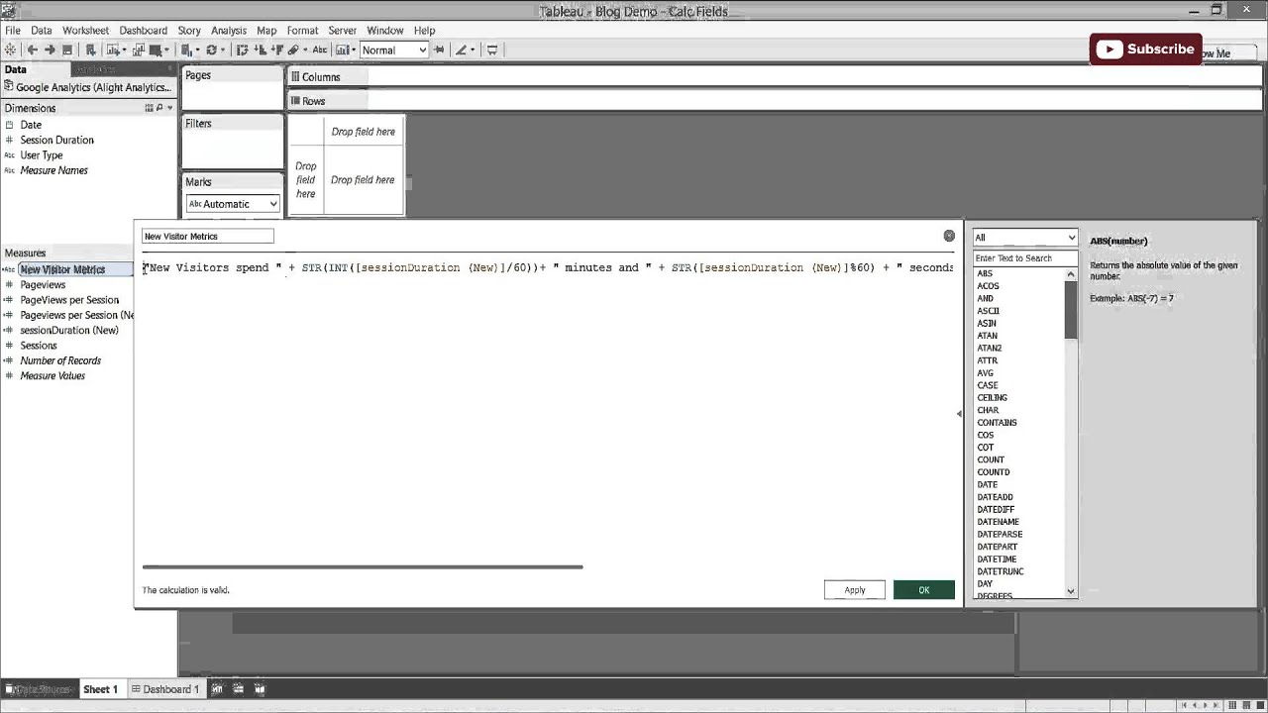This screenshot has width=1268, height=713.
Task: Close the calculation editor with X icon
Action: (x=949, y=236)
